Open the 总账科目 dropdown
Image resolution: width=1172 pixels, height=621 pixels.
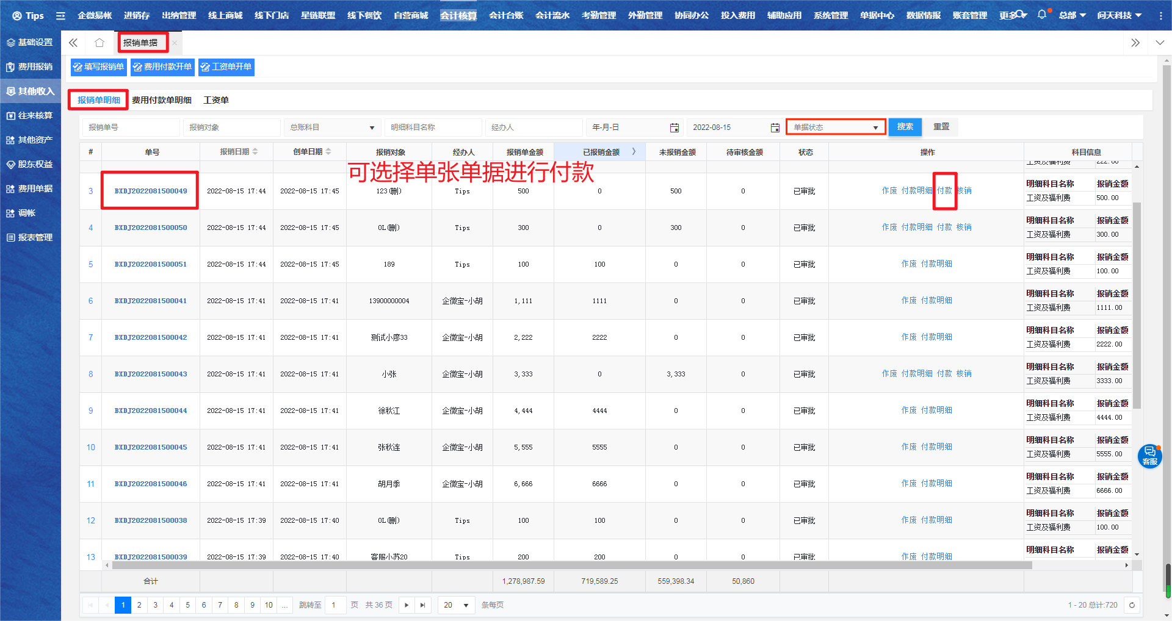coord(332,127)
